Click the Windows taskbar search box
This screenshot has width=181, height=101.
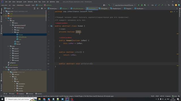pos(21,99)
